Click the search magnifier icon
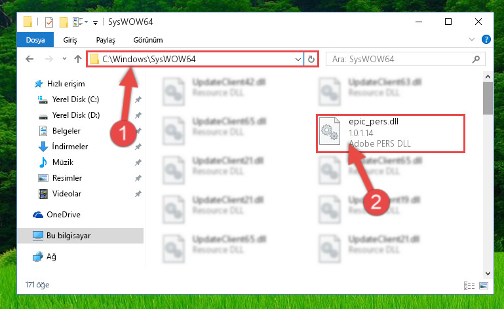The height and width of the screenshot is (309, 504). [x=476, y=59]
